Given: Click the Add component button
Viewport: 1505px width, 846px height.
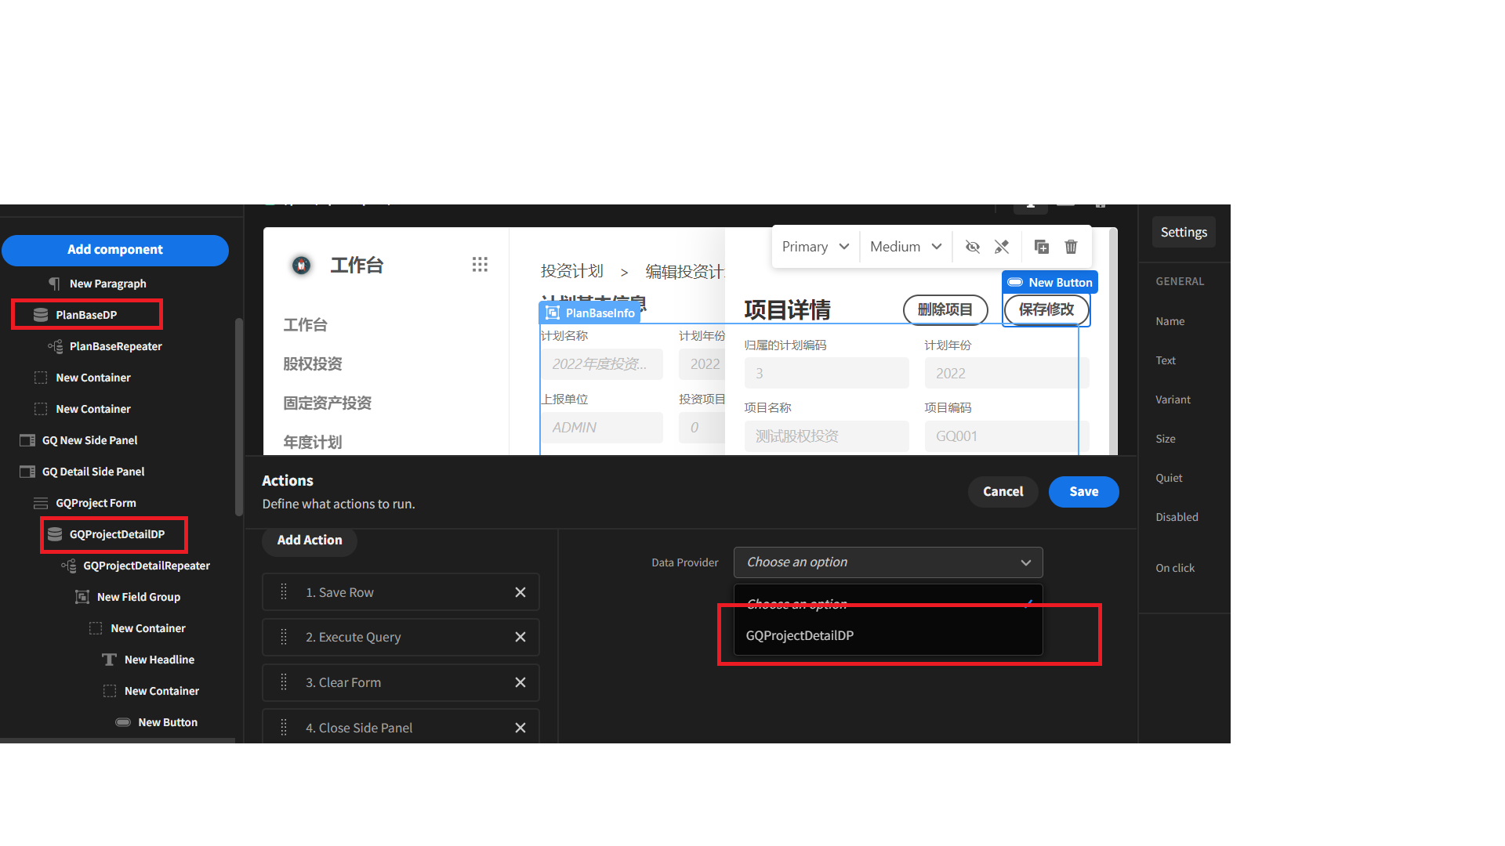Looking at the screenshot, I should [115, 249].
